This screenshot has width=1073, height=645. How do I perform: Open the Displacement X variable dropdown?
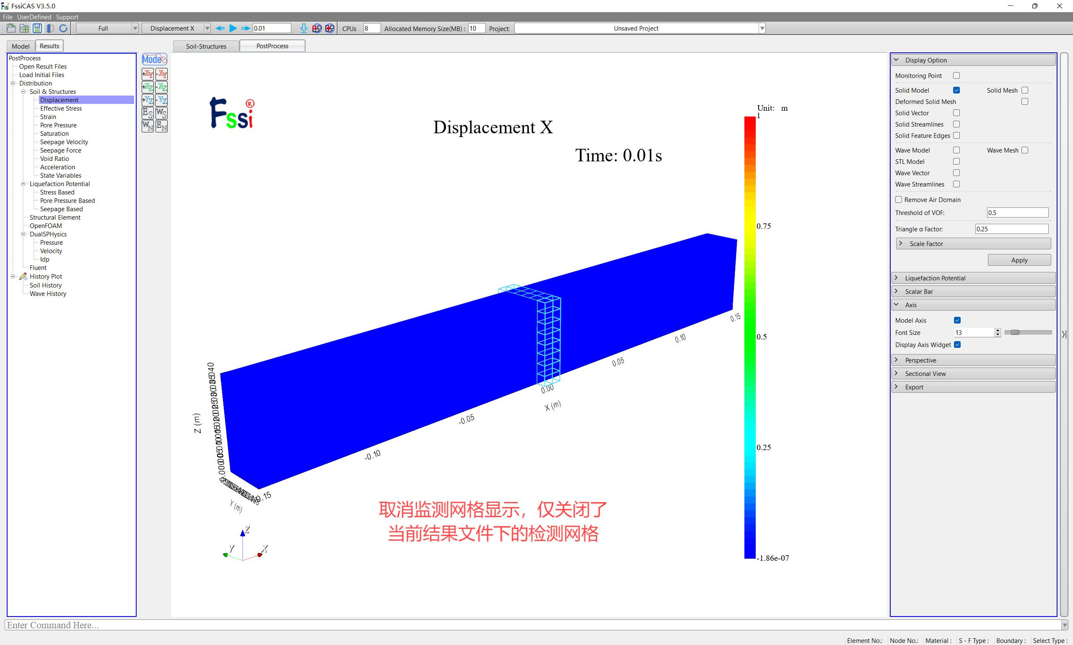(x=176, y=28)
